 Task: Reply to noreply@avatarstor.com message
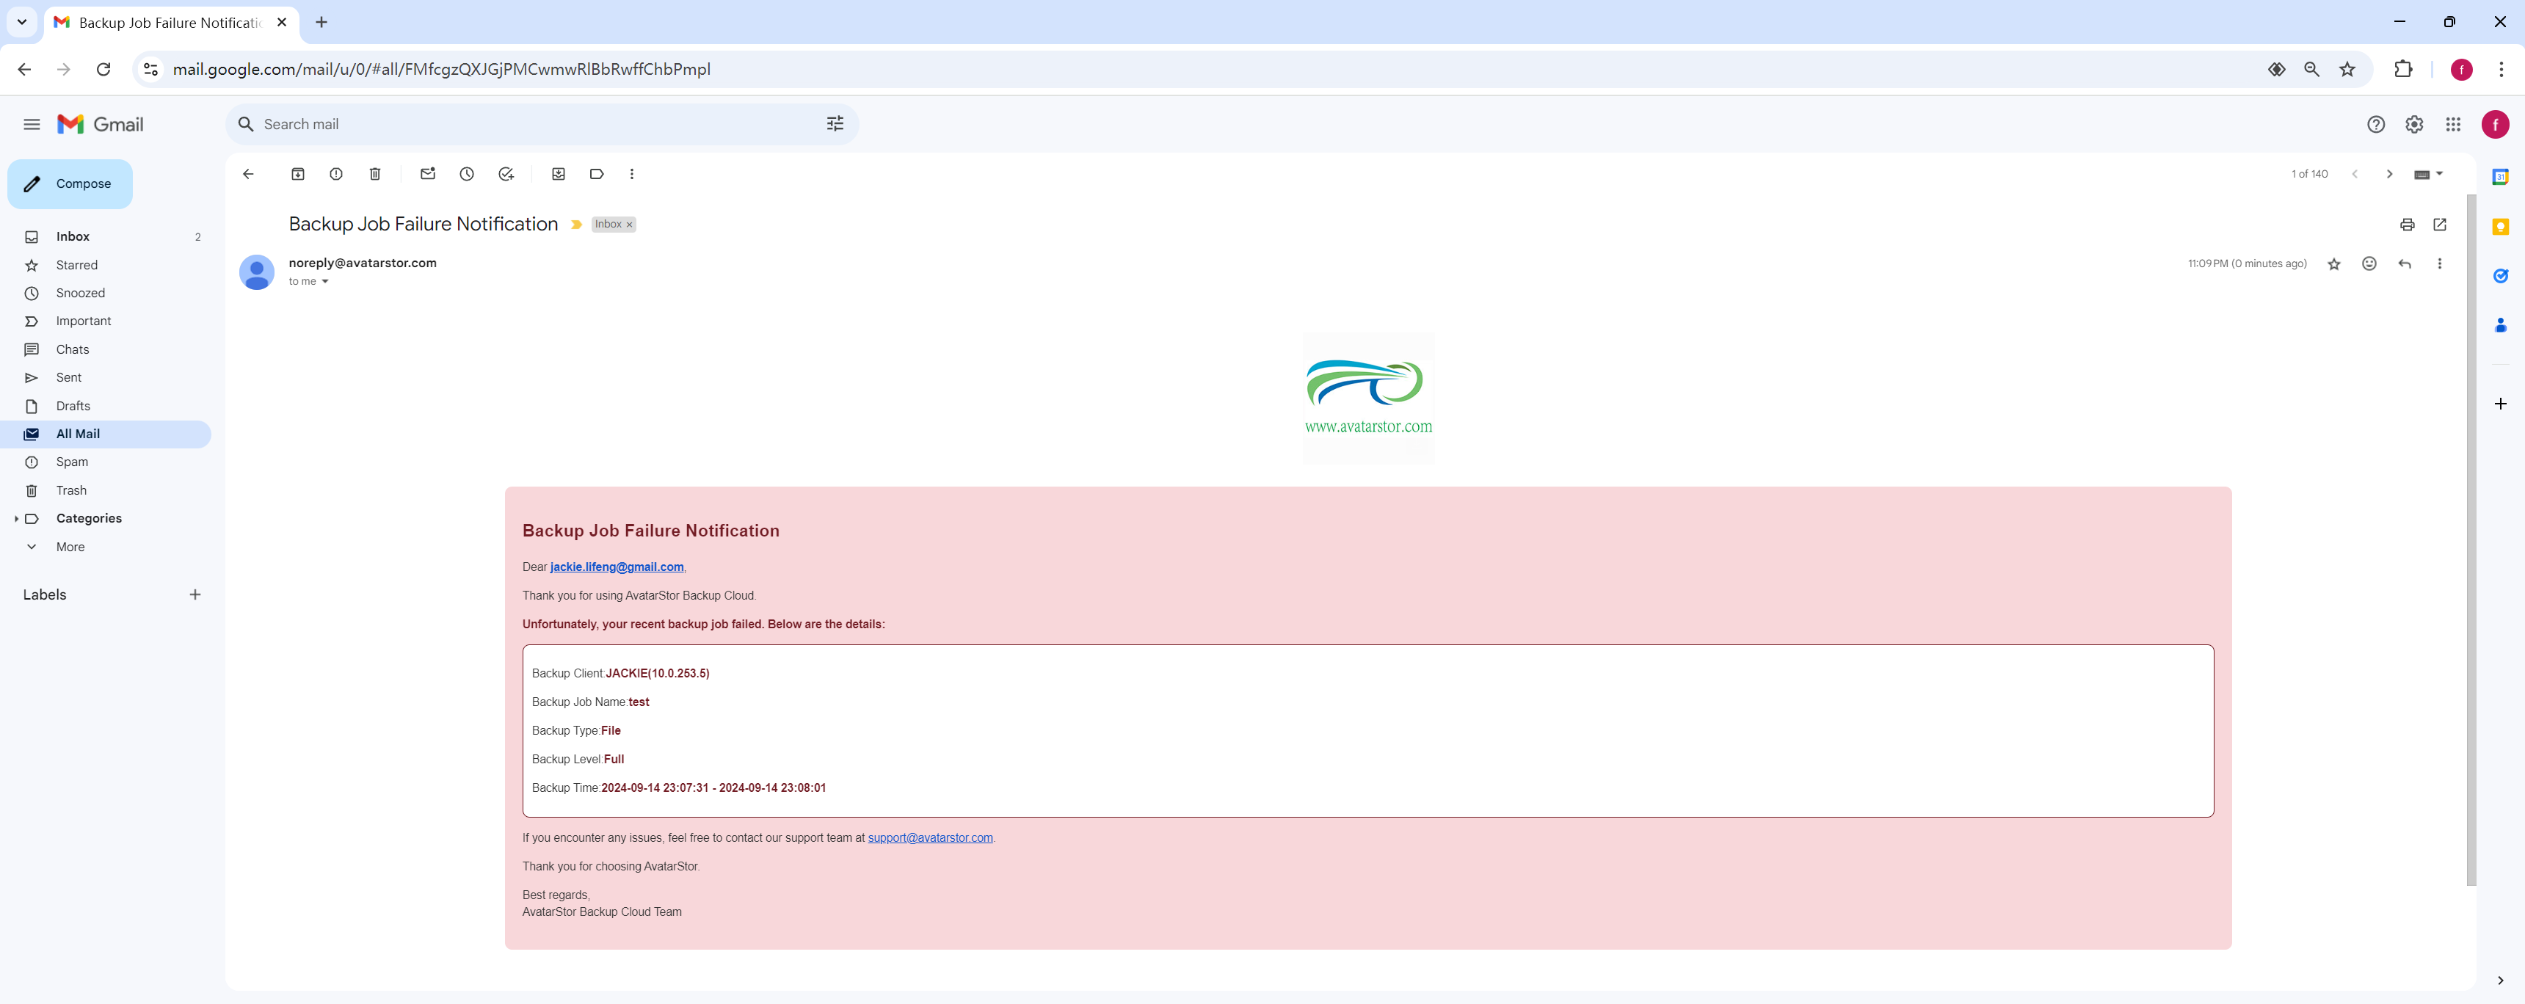pyautogui.click(x=2405, y=263)
